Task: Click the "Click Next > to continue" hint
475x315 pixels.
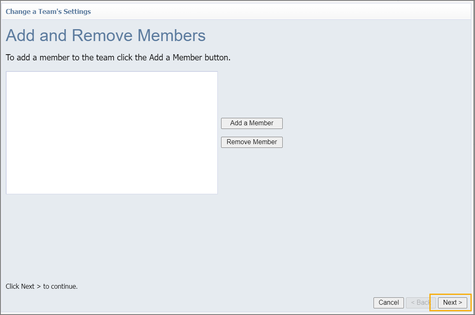Action: [x=42, y=286]
